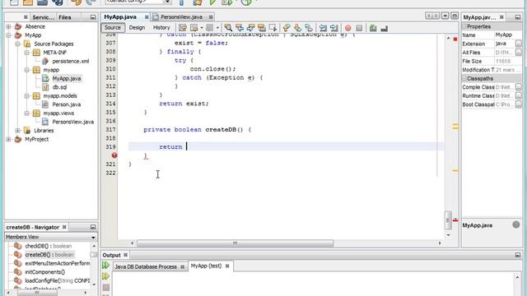Collapse Classpaths section
Image resolution: width=527 pixels, height=296 pixels.
coord(464,78)
